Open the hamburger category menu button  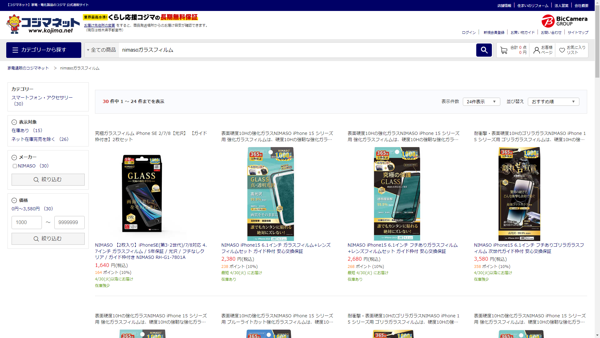(44, 50)
